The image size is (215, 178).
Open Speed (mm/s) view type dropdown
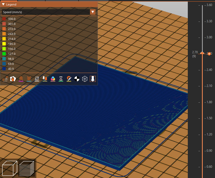pos(49,12)
